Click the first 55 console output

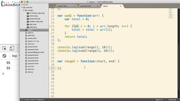(8, 63)
